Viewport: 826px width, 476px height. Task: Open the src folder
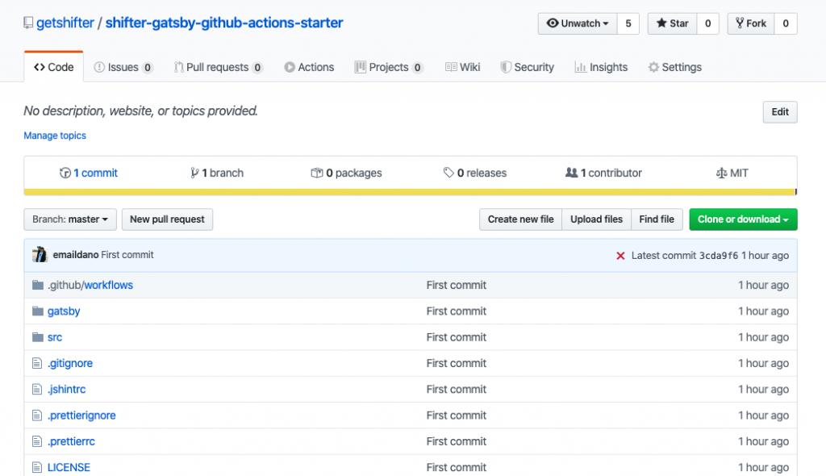point(55,337)
